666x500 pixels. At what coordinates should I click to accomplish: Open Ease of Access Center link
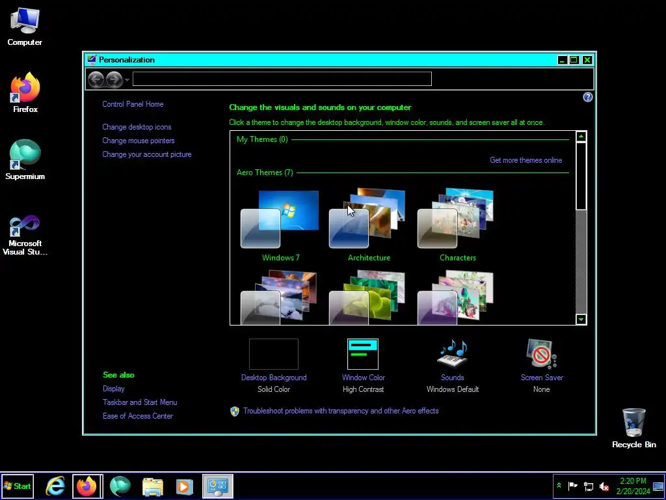click(x=138, y=416)
